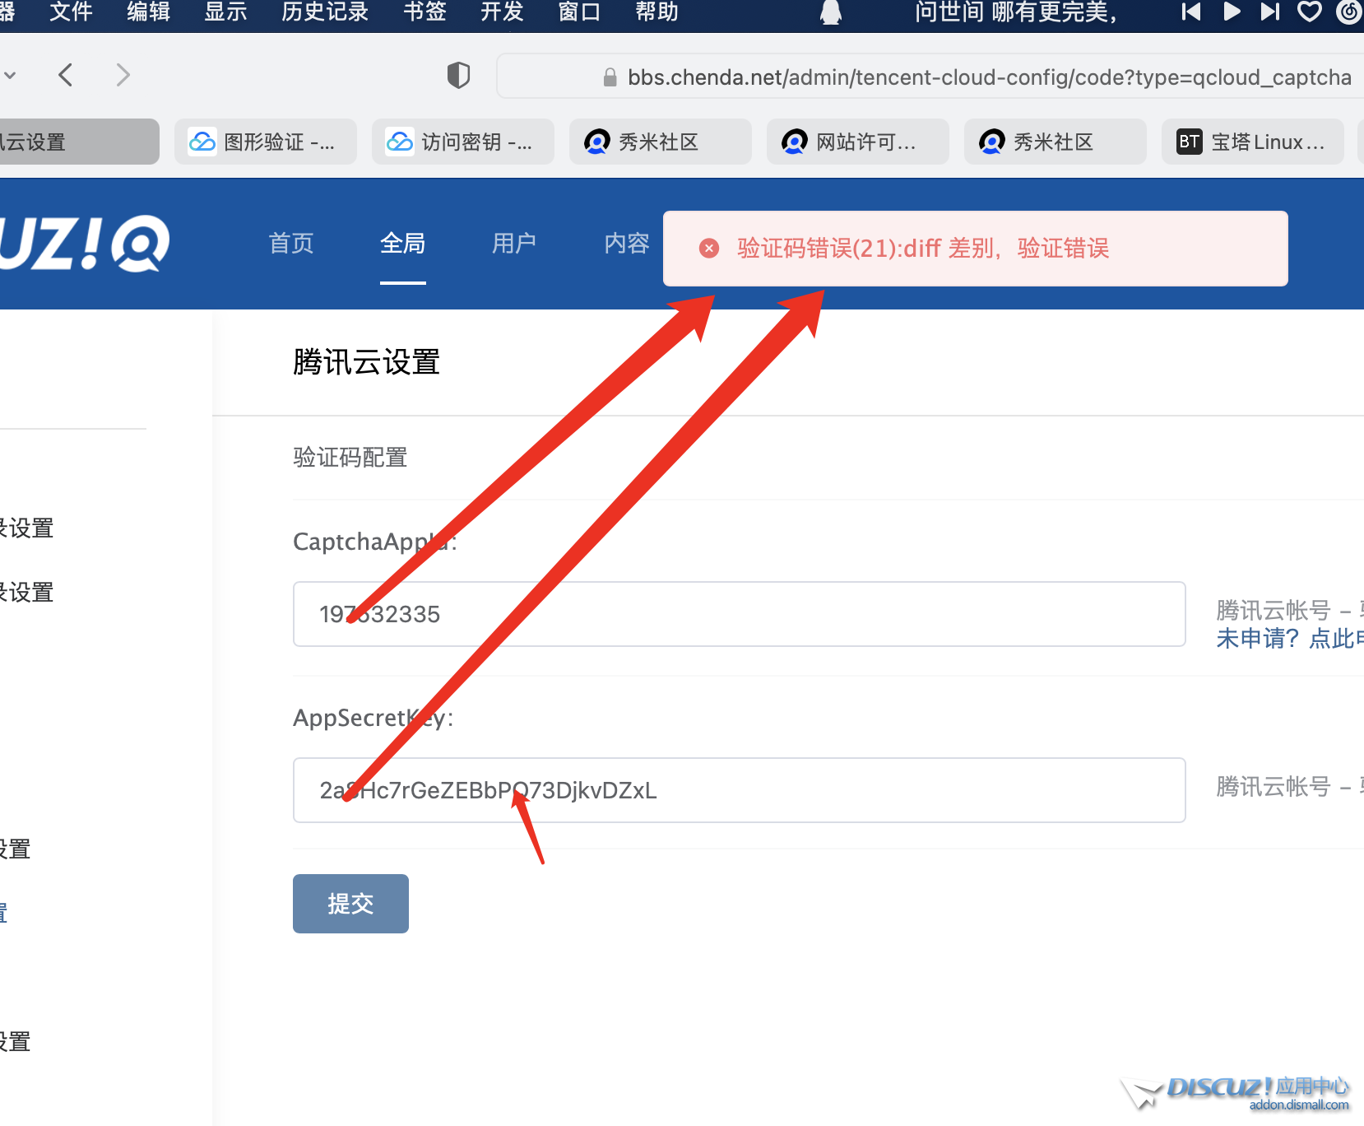The width and height of the screenshot is (1364, 1126).
Task: Open the 窗口 menu
Action: (x=579, y=12)
